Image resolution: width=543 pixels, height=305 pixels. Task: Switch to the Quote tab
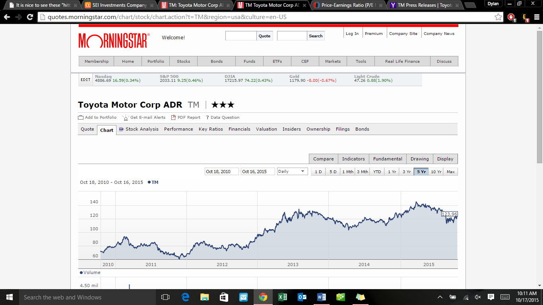(87, 129)
